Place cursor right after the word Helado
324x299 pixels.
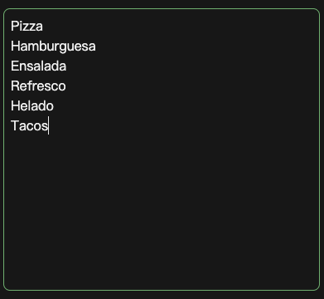pyautogui.click(x=54, y=106)
